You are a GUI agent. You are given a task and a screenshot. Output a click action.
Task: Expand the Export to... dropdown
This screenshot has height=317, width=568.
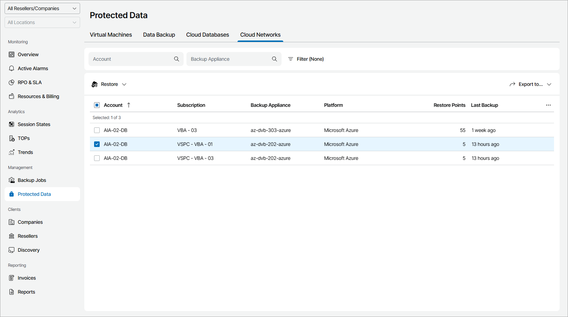[530, 84]
